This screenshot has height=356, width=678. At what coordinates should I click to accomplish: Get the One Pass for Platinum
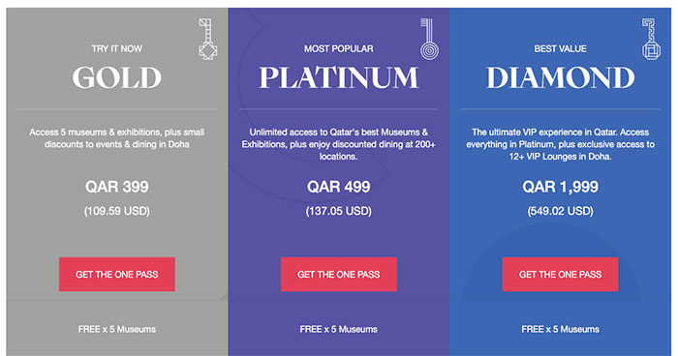[x=339, y=275]
